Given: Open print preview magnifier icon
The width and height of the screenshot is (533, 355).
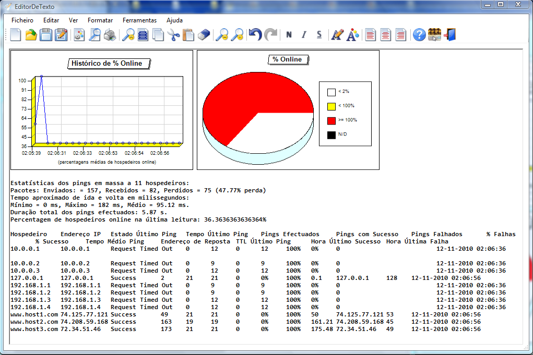Looking at the screenshot, I should (x=94, y=35).
